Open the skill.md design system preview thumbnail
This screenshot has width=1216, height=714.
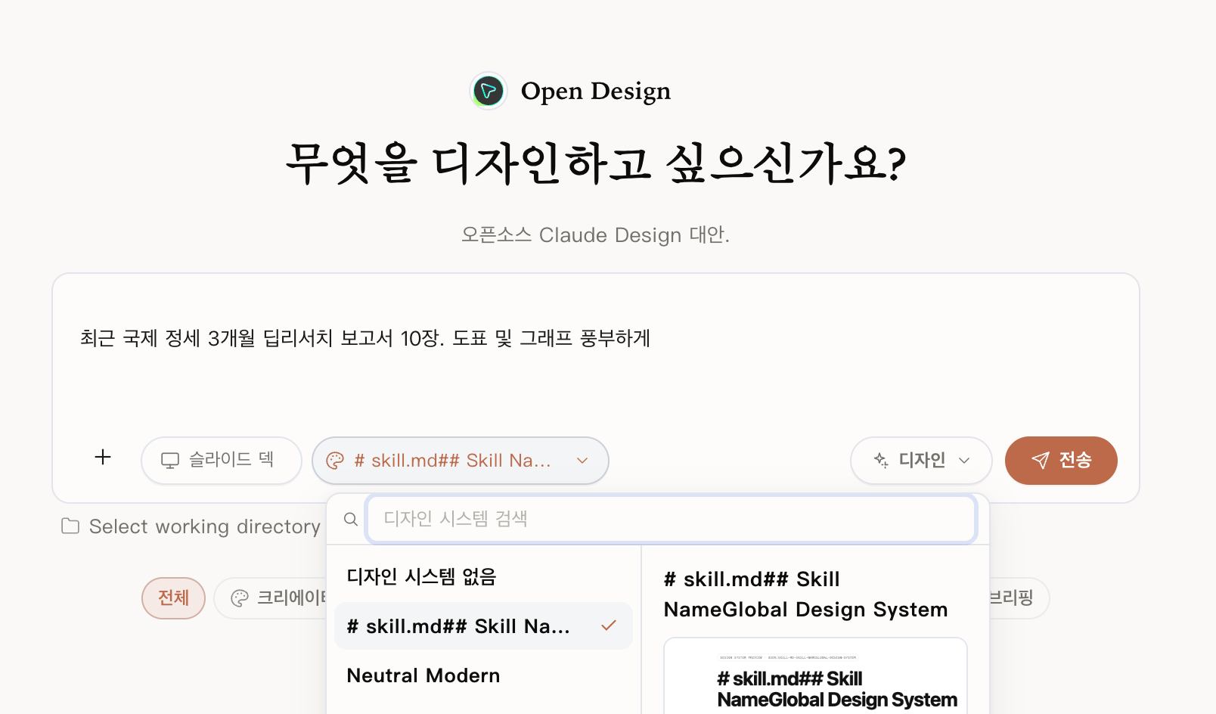[815, 676]
